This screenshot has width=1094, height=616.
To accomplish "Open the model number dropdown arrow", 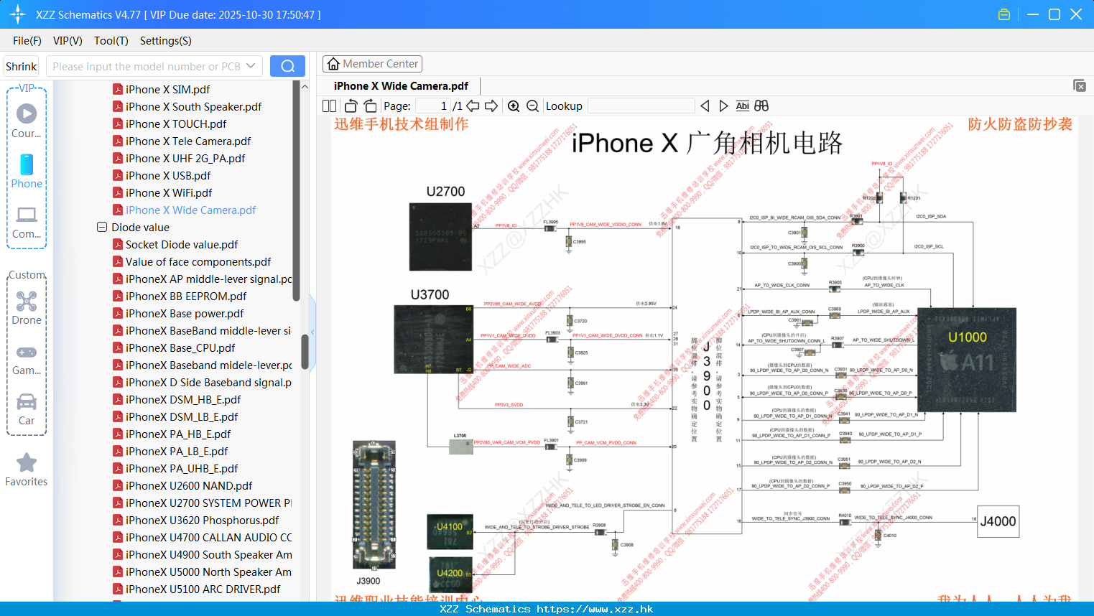I will (x=251, y=66).
